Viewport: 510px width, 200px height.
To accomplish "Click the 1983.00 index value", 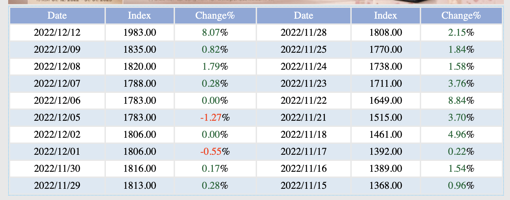I will pos(140,33).
